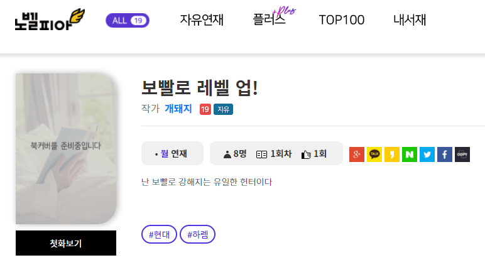This screenshot has height=265, width=485.
Task: Share via the Facebook icon
Action: click(445, 154)
